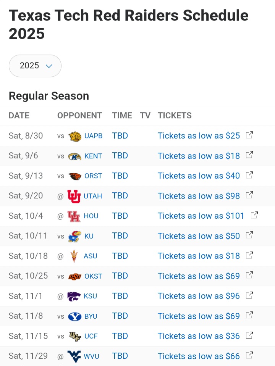Viewport: 275px width, 366px height.
Task: Select Tickets as low as $98
Action: [x=199, y=196]
